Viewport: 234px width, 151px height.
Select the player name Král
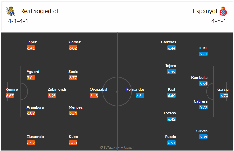click(x=172, y=89)
